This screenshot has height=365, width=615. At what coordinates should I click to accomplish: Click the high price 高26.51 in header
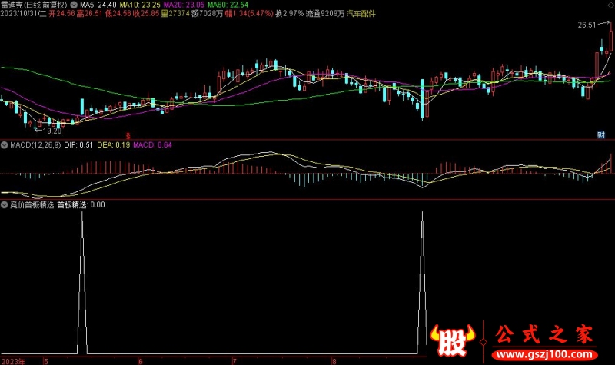[x=90, y=14]
